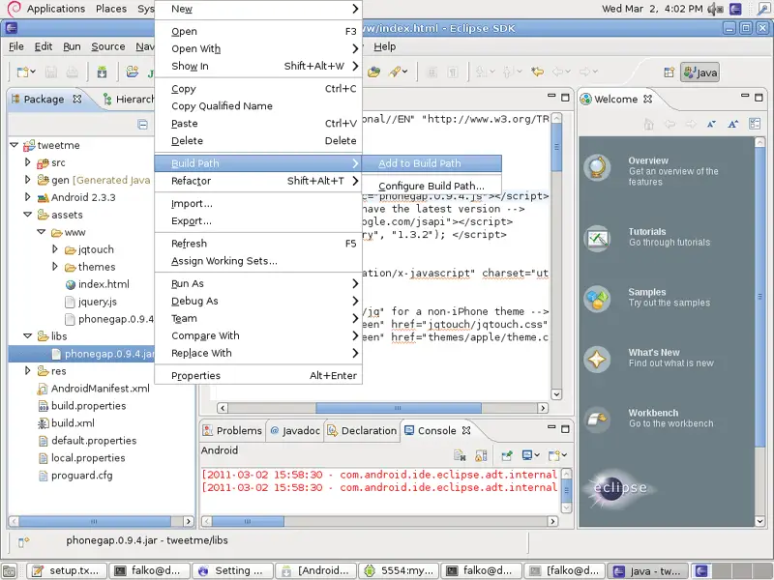Collapse the libs folder
The image size is (774, 580).
pos(28,335)
